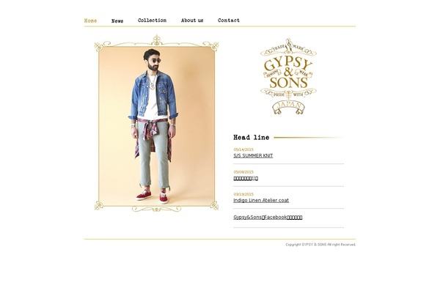Click the copyright GYPSY & SONS footer text

coord(320,245)
